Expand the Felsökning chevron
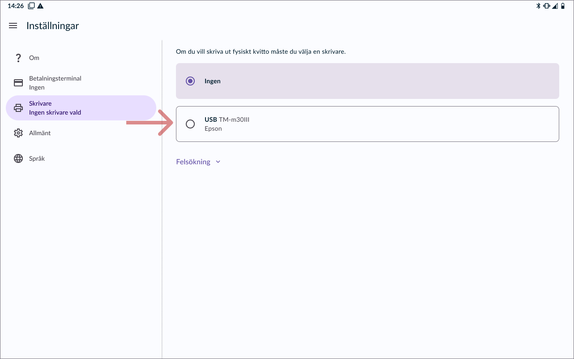Screen dimensions: 574x359 tap(218, 162)
